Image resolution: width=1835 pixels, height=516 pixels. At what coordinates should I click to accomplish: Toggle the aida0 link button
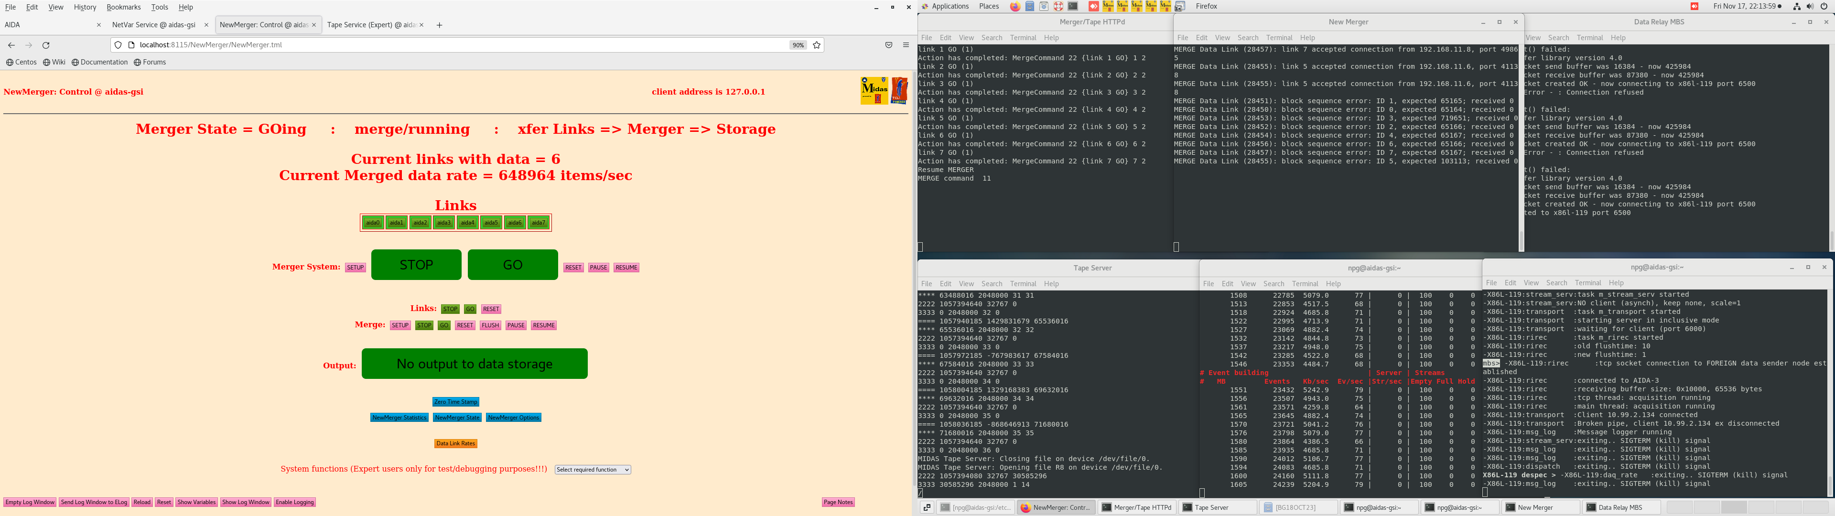(373, 223)
